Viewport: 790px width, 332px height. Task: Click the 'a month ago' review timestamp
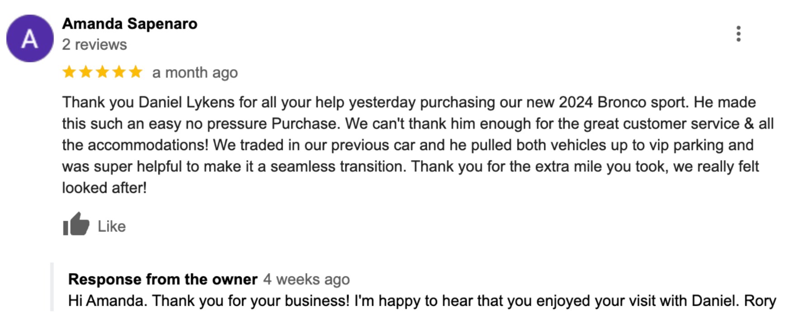point(195,72)
